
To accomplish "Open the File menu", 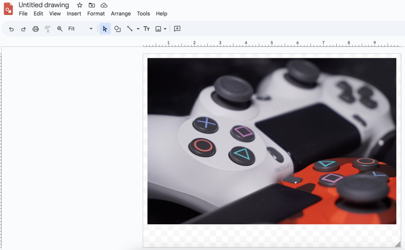I will click(x=23, y=14).
